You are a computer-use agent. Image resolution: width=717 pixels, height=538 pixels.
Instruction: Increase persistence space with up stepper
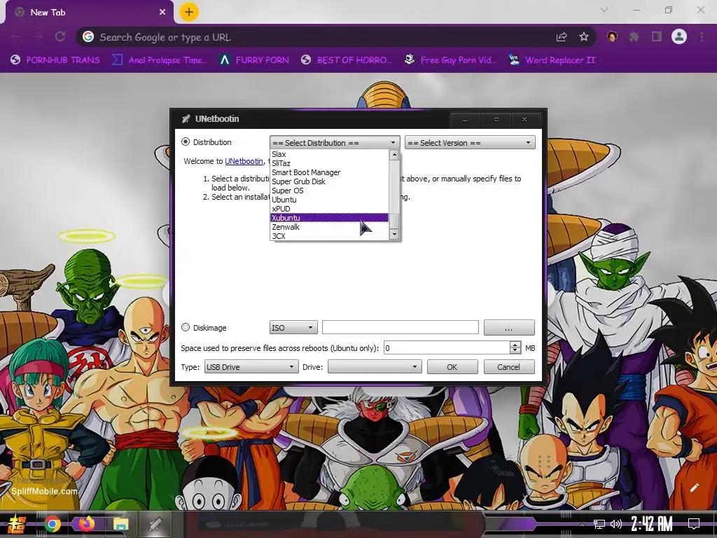pyautogui.click(x=515, y=345)
